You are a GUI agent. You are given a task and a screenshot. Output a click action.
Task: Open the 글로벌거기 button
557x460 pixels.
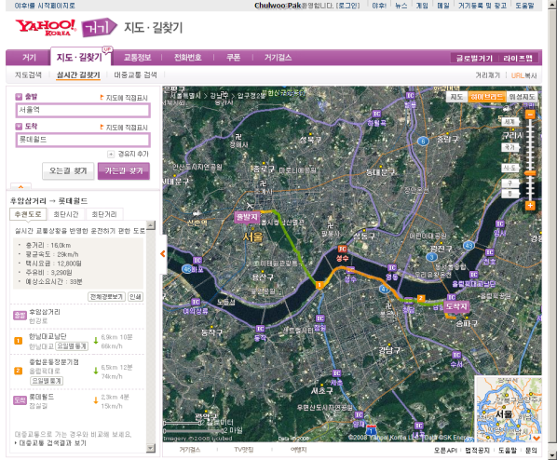474,58
